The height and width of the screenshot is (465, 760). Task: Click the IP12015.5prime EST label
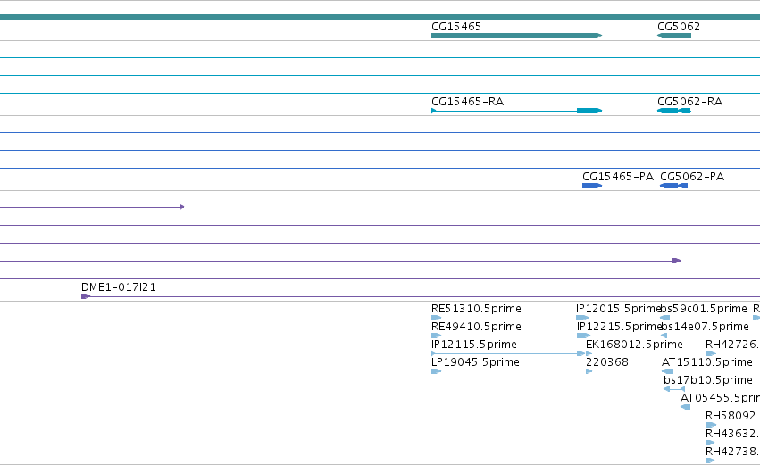pyautogui.click(x=619, y=309)
